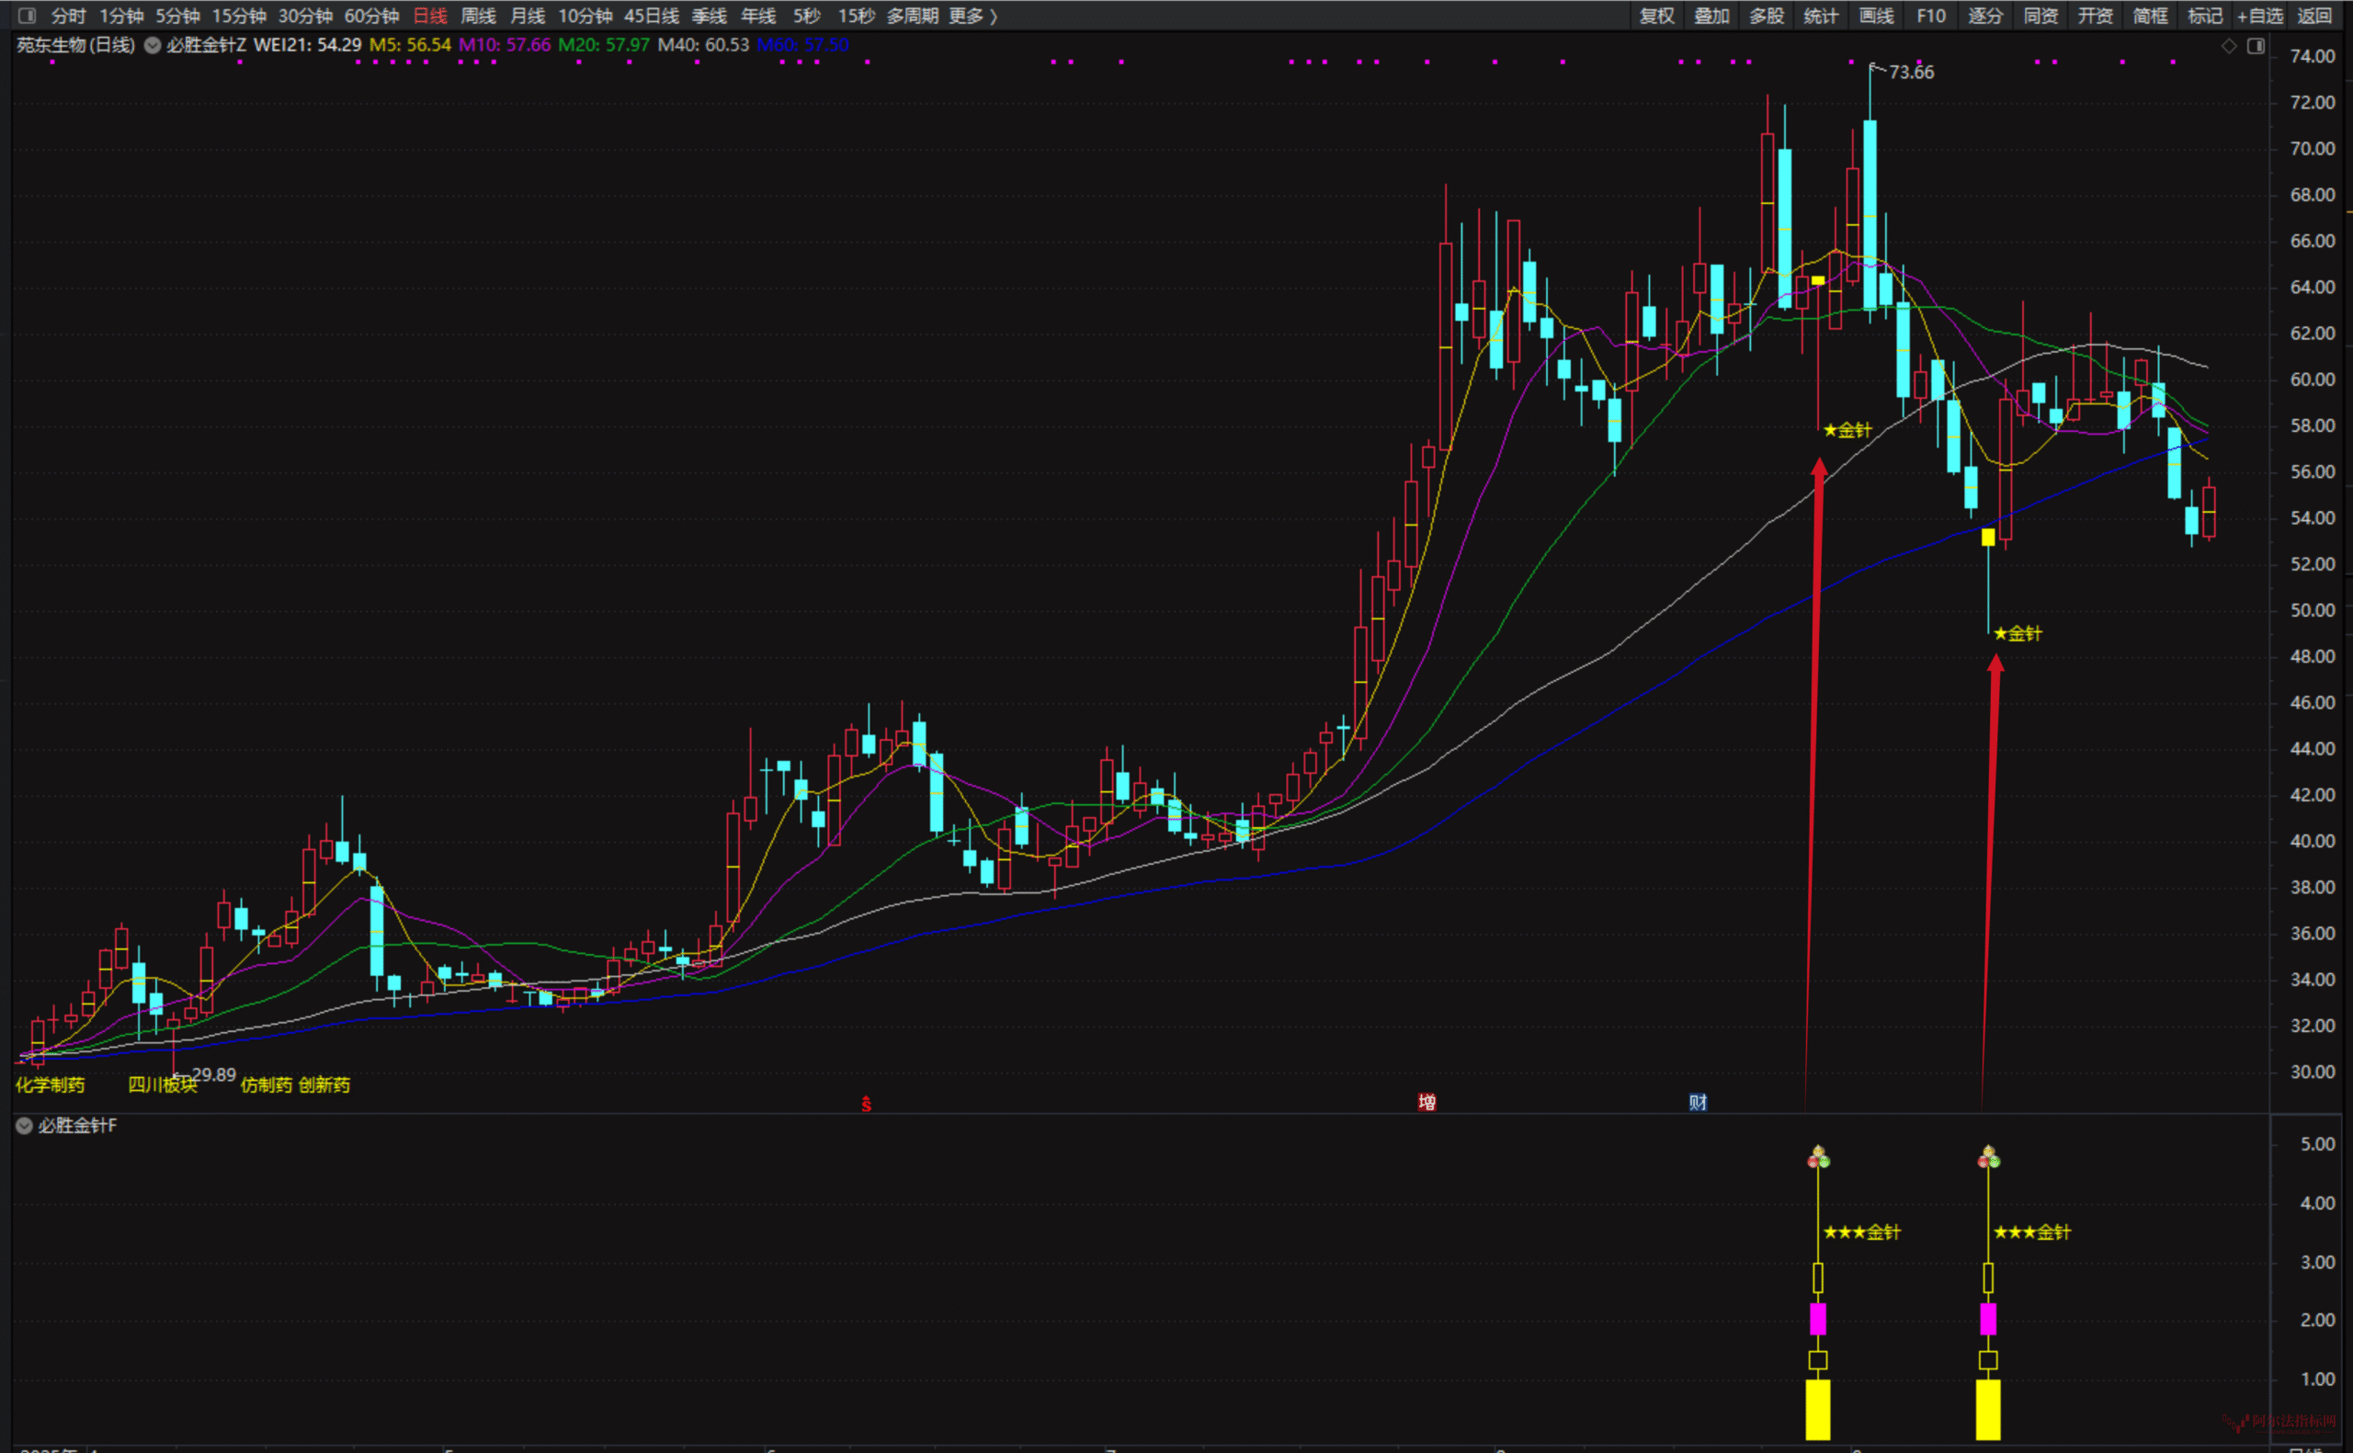Expand the 更多 periods menu
The width and height of the screenshot is (2353, 1453).
coord(972,16)
